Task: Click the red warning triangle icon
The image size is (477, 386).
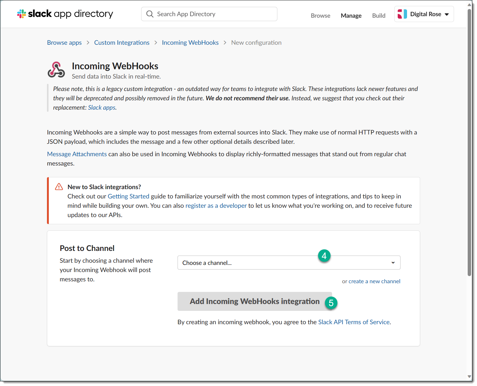Action: point(59,187)
